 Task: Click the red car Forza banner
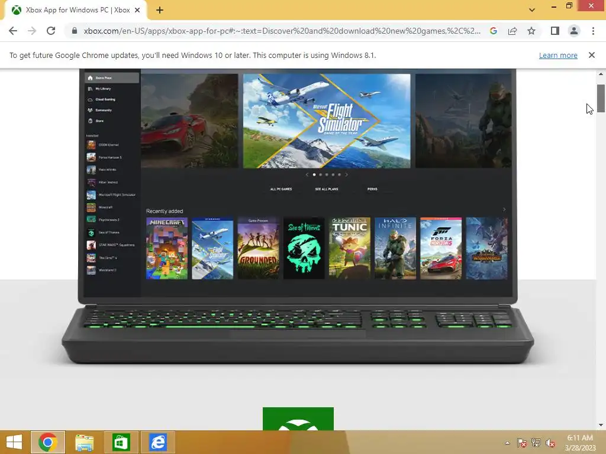(189, 121)
